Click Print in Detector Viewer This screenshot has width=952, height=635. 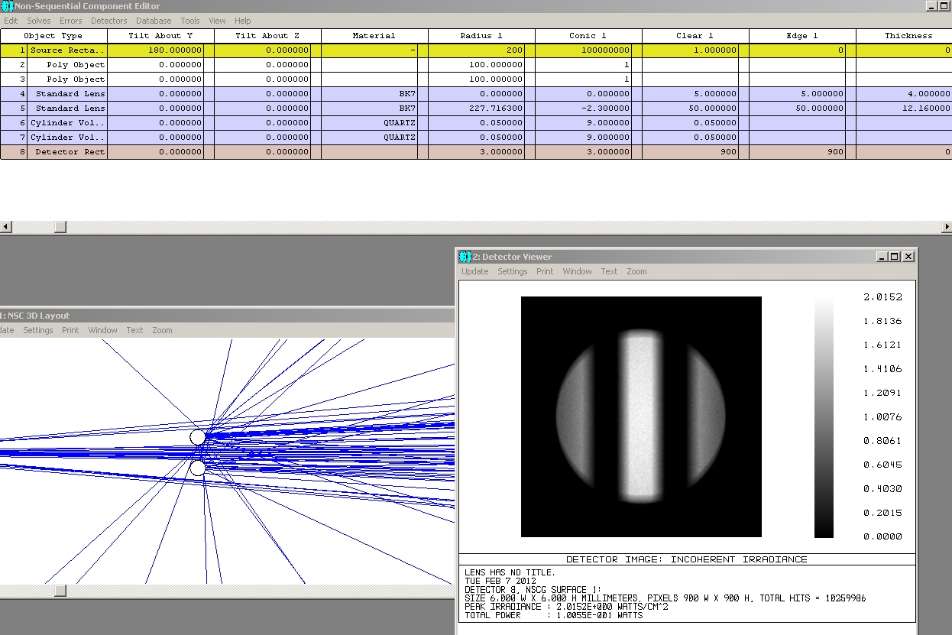tap(545, 271)
